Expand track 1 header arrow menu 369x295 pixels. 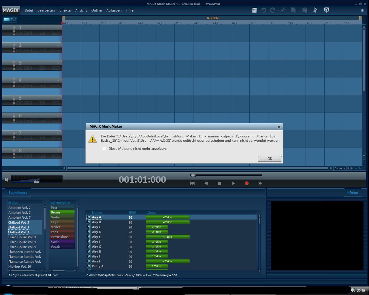tap(58, 28)
